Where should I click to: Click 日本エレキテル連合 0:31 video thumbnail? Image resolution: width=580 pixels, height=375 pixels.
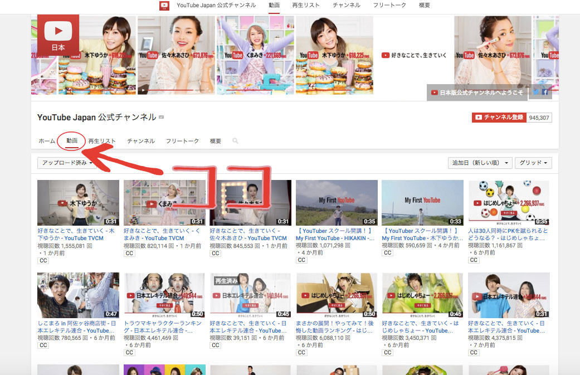(x=509, y=295)
